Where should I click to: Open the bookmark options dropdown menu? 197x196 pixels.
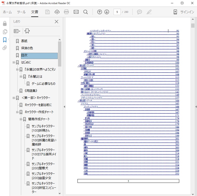point(17,31)
